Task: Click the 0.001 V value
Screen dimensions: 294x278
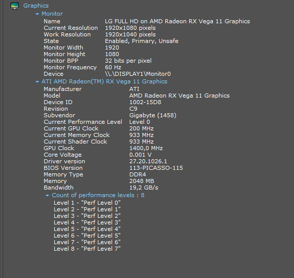Action: tap(140, 155)
